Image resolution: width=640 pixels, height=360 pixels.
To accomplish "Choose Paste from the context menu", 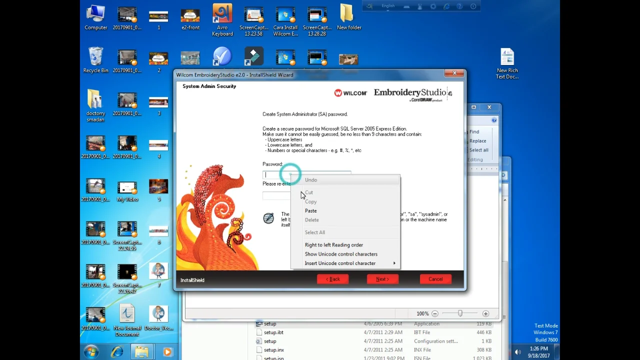I will click(345, 210).
